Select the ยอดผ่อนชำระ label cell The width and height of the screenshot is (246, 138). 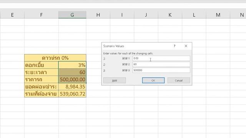pos(42,87)
